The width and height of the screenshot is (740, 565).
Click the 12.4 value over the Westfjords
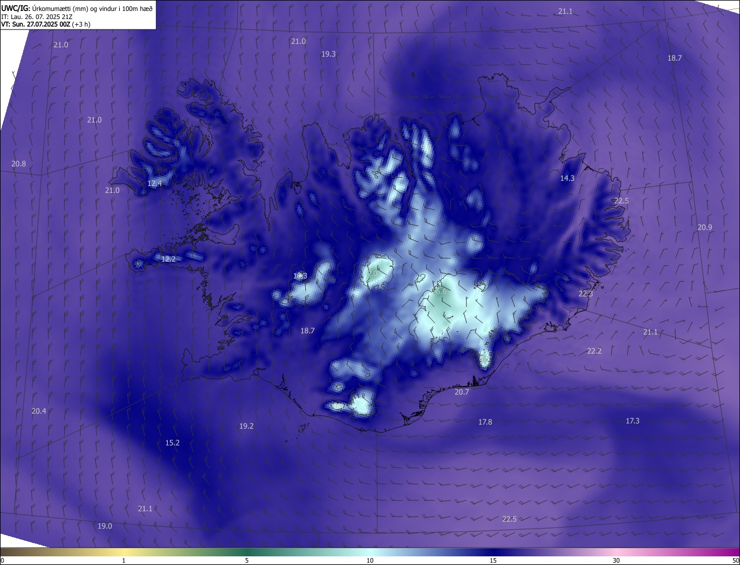point(154,184)
